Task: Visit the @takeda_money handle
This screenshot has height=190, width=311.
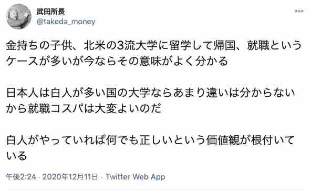Action: (66, 22)
